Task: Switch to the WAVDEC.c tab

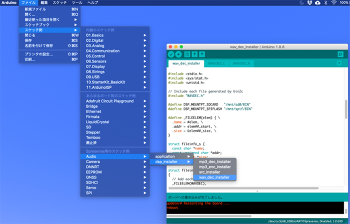Action: point(217,64)
